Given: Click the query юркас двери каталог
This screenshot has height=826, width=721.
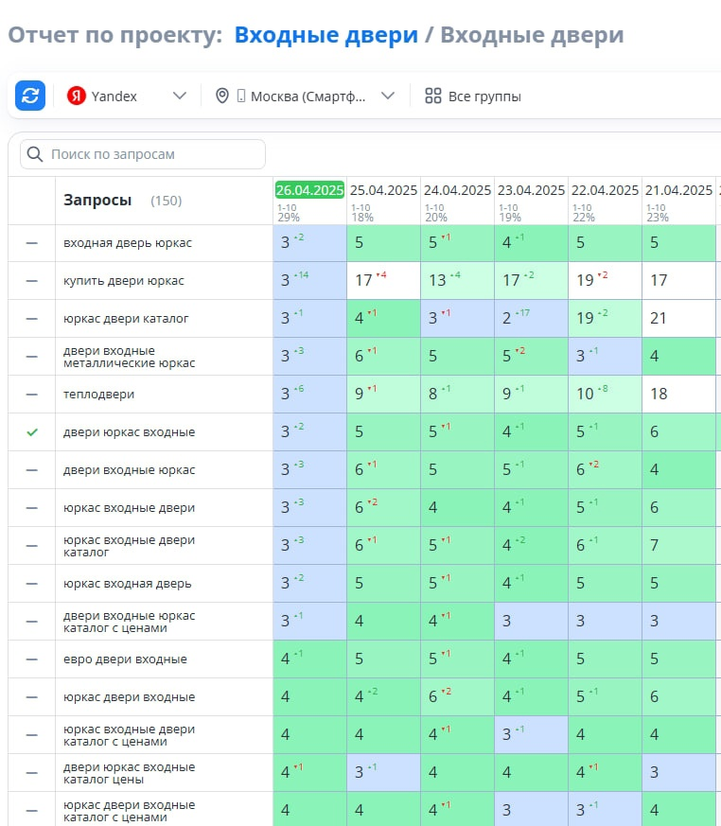Looking at the screenshot, I should click(x=126, y=319).
